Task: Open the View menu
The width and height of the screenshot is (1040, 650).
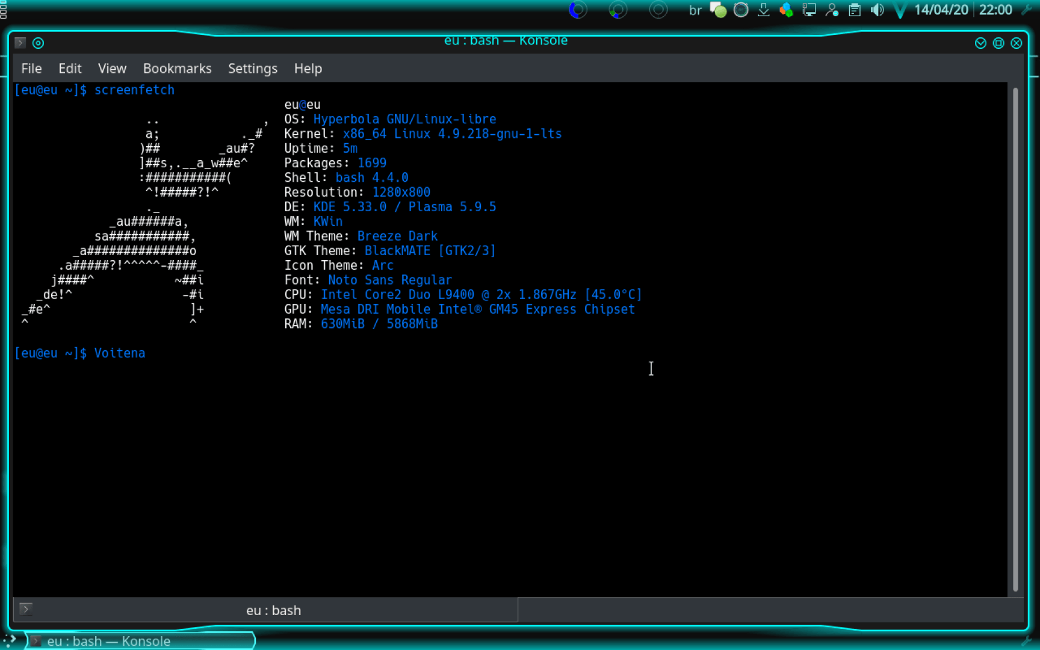Action: click(112, 69)
